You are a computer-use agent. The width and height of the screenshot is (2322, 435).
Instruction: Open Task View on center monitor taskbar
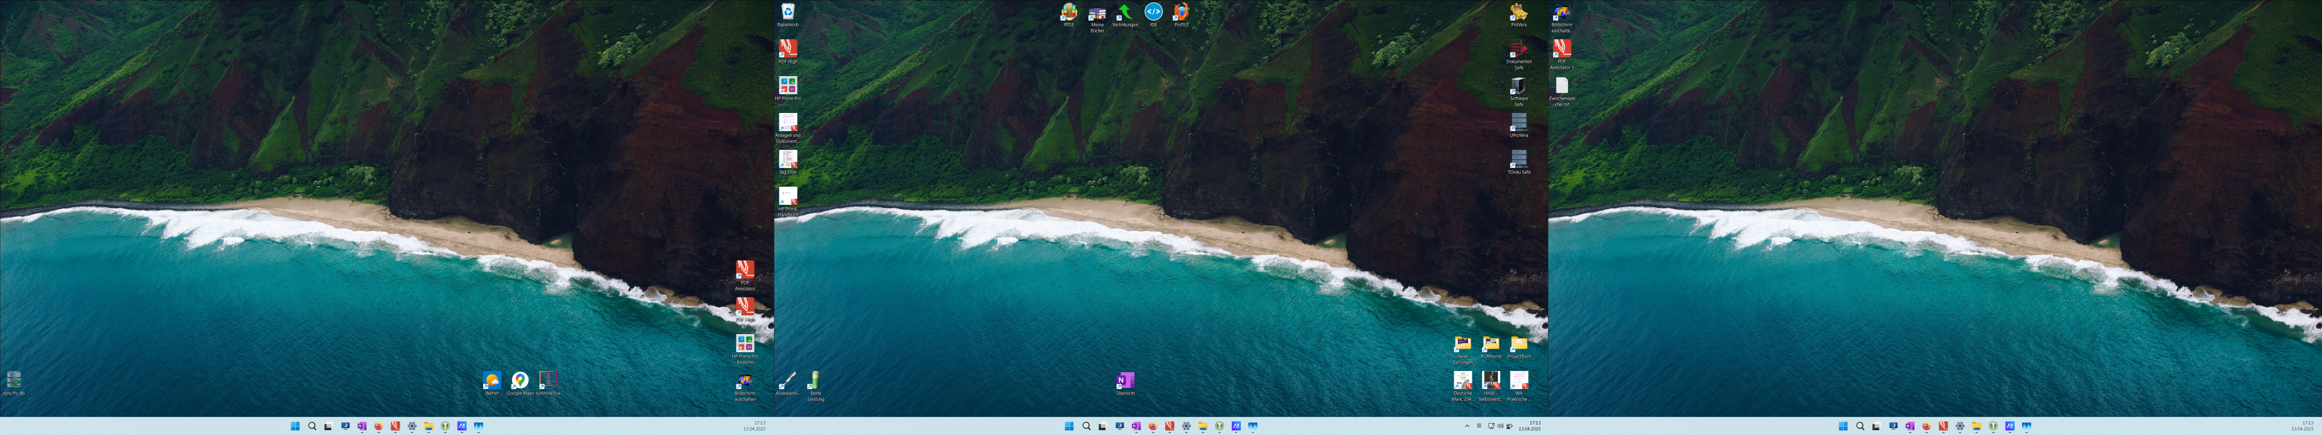point(1102,426)
